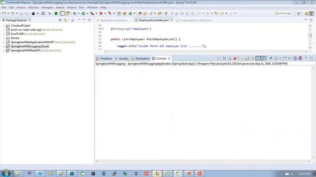
Task: Open the Window menu
Action: click(92, 7)
